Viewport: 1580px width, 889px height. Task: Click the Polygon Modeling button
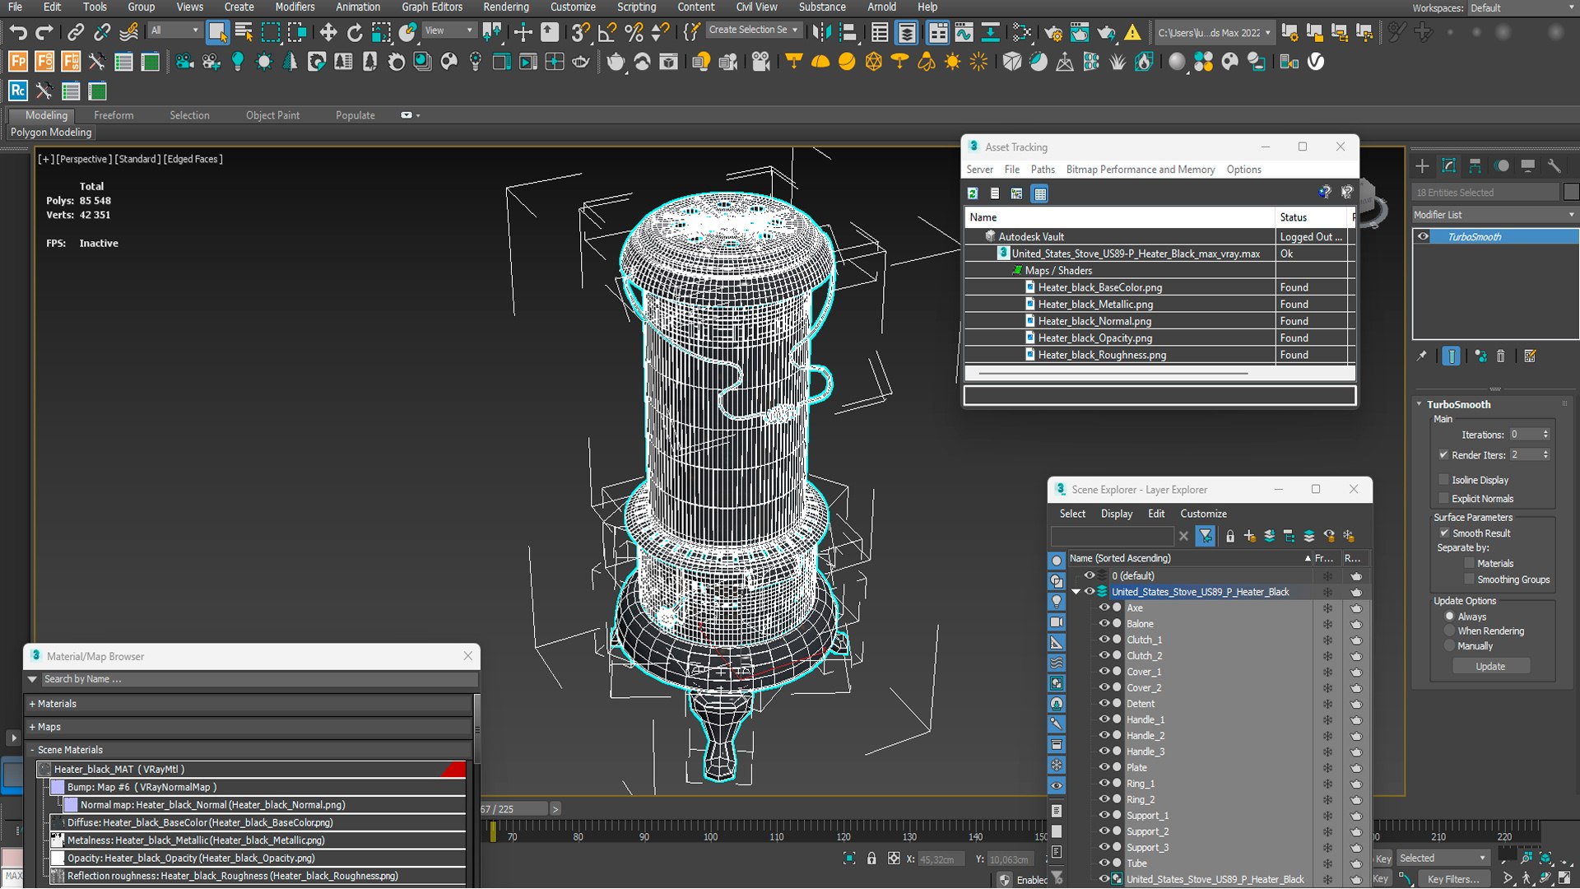click(x=51, y=133)
